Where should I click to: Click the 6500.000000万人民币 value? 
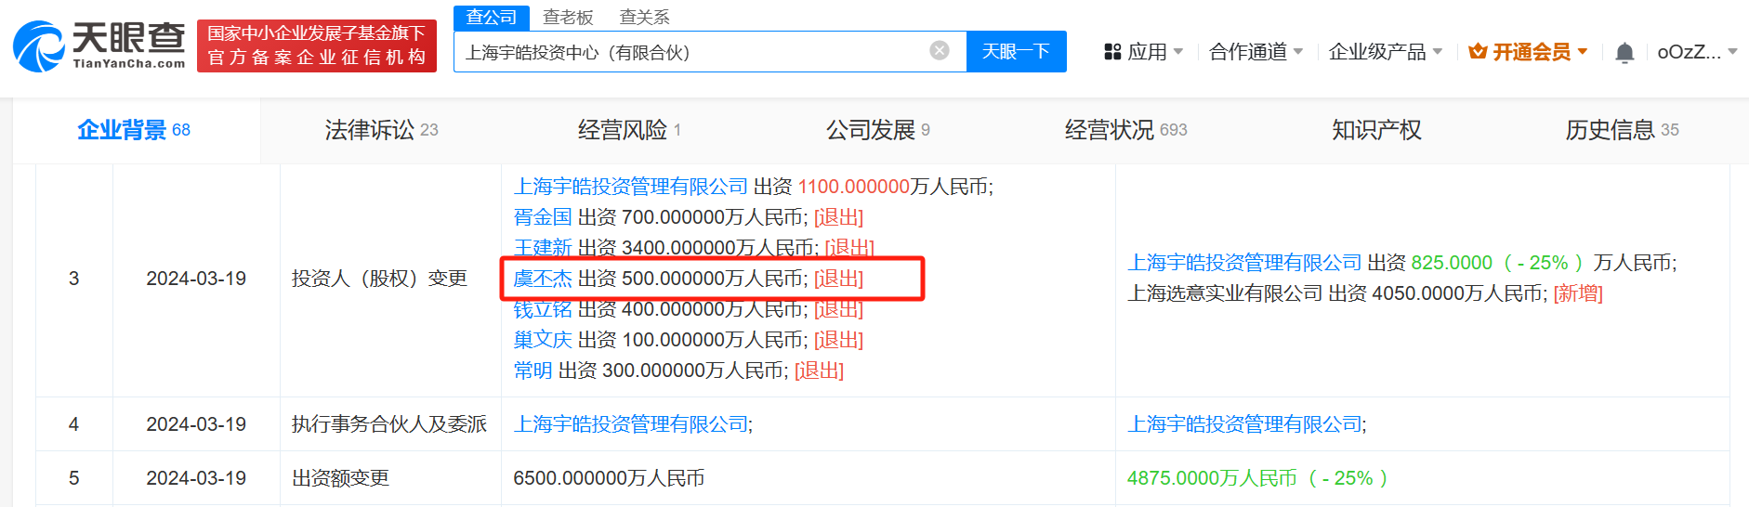point(609,478)
